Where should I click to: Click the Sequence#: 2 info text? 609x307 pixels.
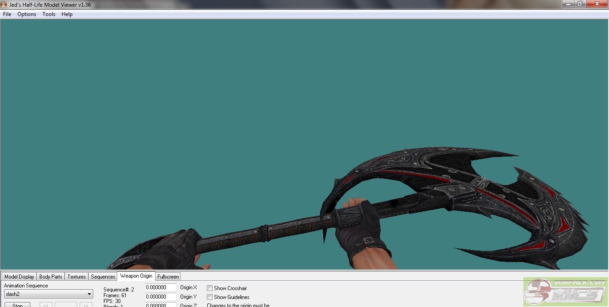tap(119, 290)
